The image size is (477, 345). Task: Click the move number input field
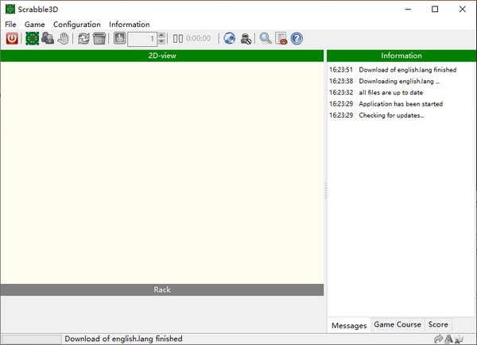coord(142,38)
